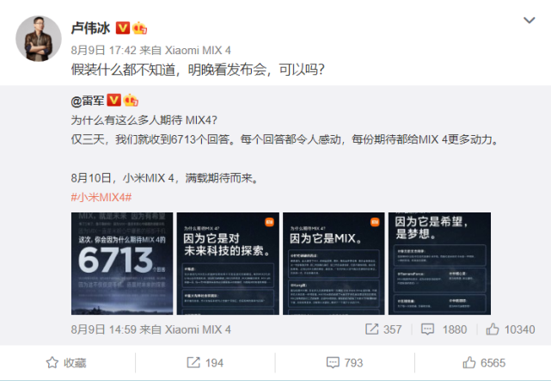
Task: Click the orange V verified badge beside 卢伟冰
Action: point(123,28)
